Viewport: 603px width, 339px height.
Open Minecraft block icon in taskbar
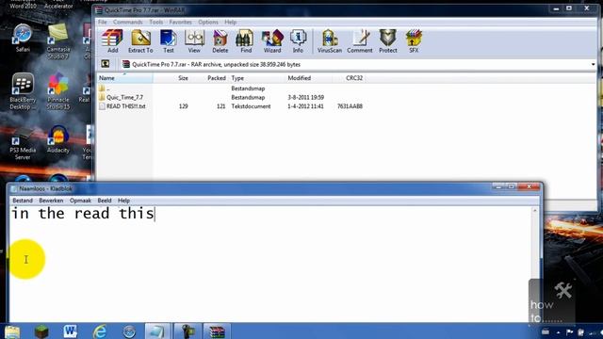[x=41, y=331]
